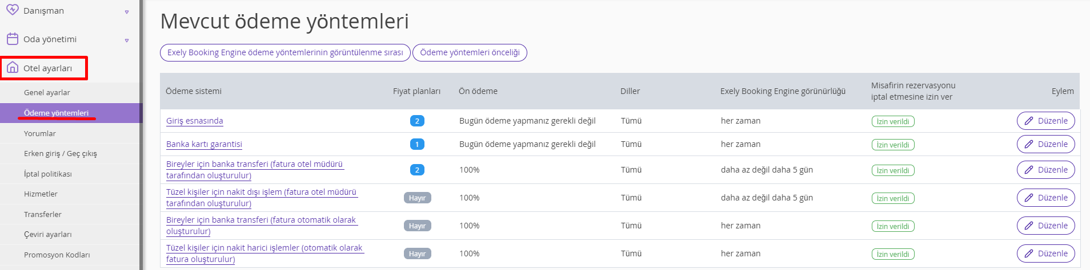Click Düzenle for Tüzel kişiler nakit harici işlemler
The width and height of the screenshot is (1090, 270).
coord(1045,253)
